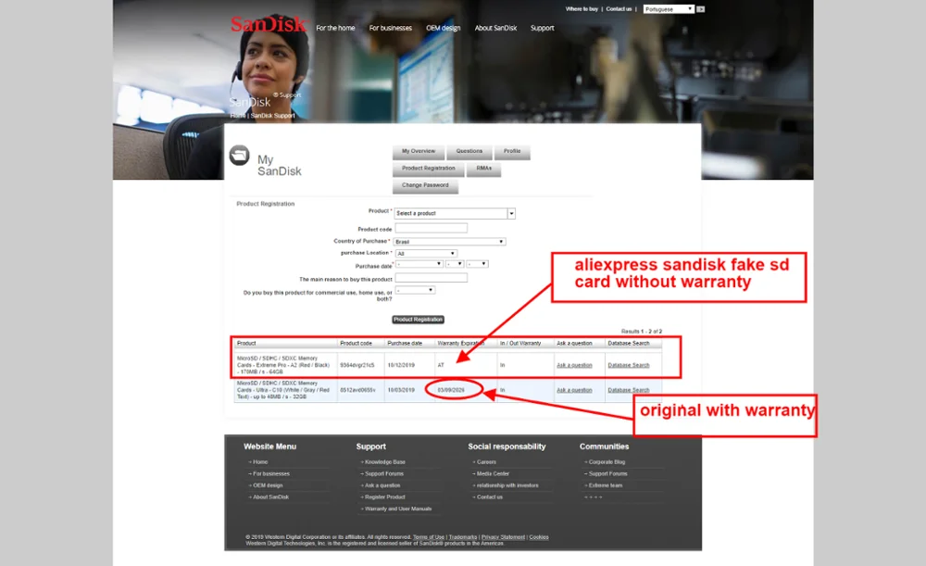Click Knowledge Base footer link
926x566 pixels.
tap(385, 462)
